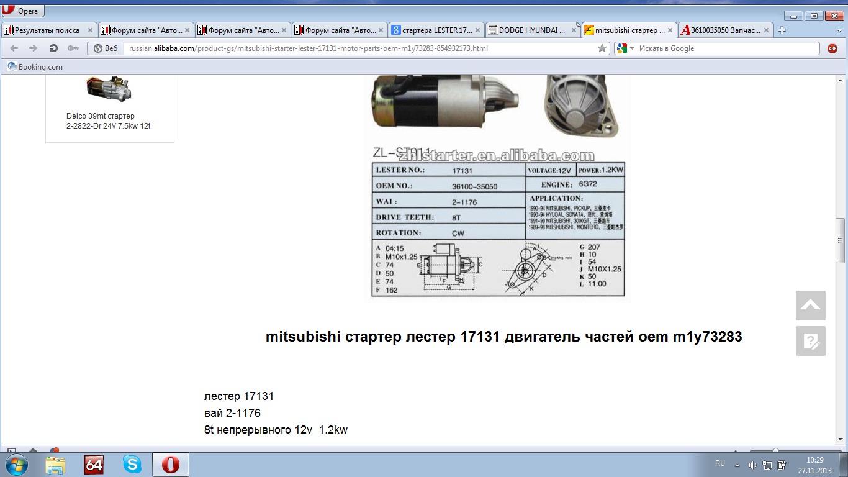Click the back-to-top arrow button
848x477 pixels.
pyautogui.click(x=810, y=306)
